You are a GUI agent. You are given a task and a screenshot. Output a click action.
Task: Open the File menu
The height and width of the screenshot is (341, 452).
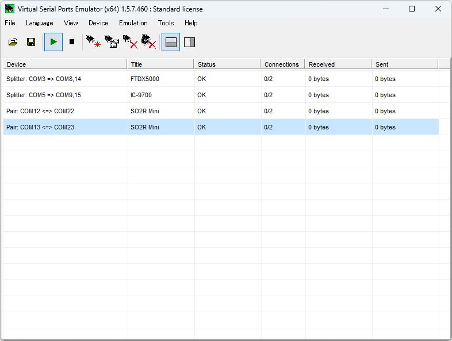click(10, 23)
